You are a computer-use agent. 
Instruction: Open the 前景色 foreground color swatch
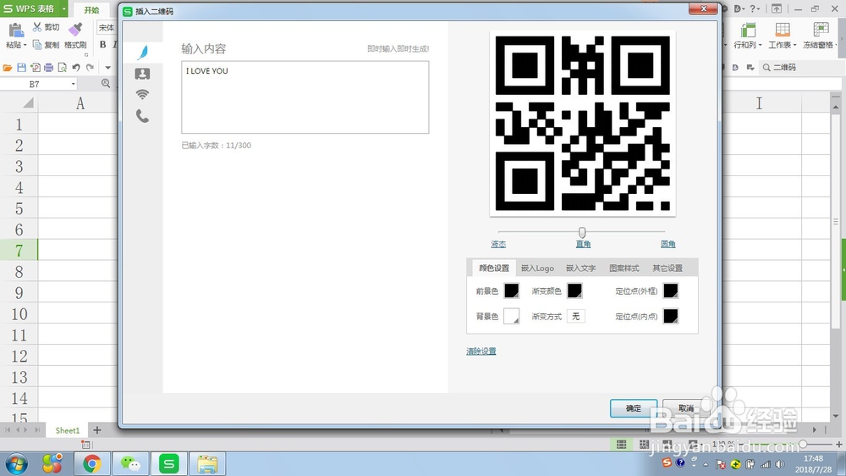(x=512, y=291)
